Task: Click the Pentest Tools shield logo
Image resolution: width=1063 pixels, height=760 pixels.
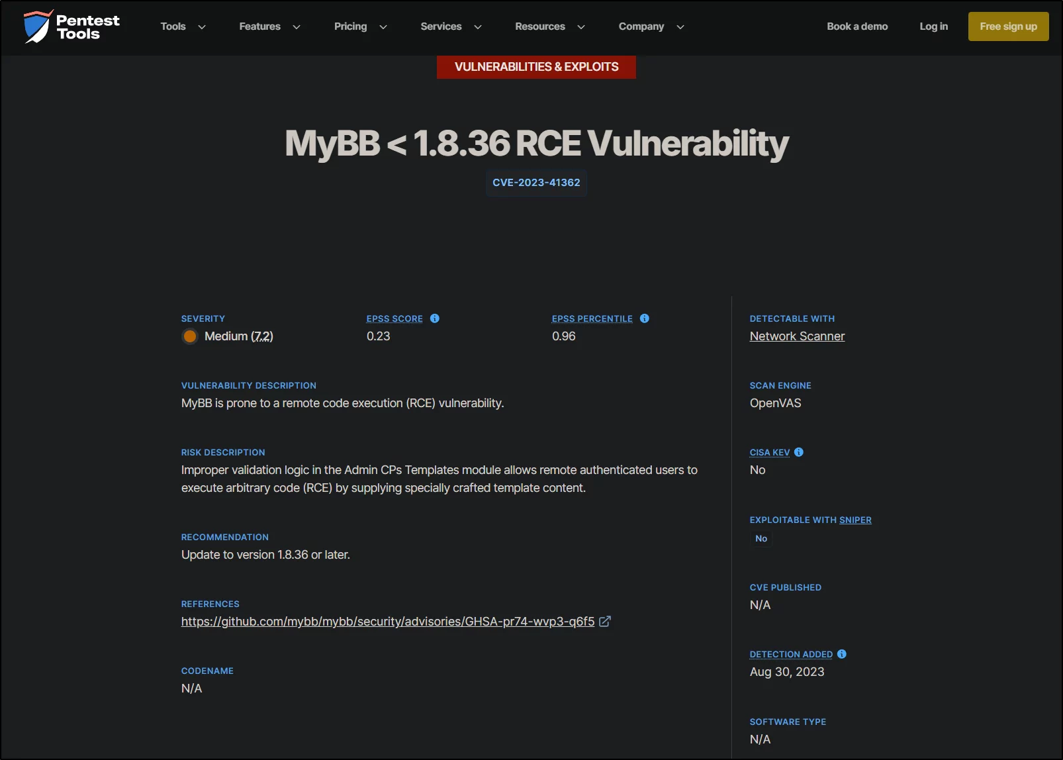Action: click(x=37, y=26)
